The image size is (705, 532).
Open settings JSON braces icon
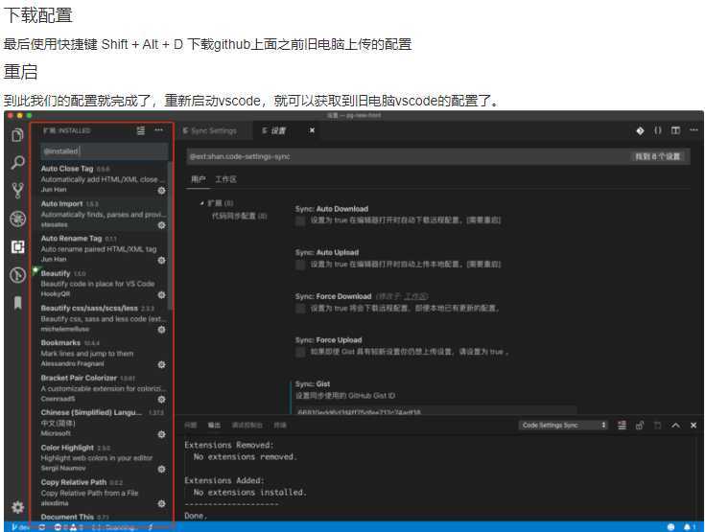658,130
